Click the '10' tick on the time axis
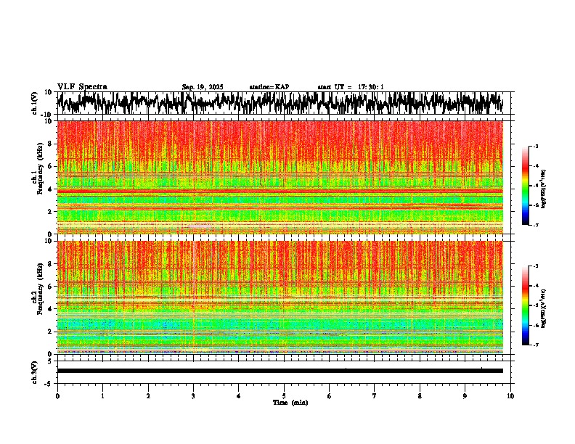This screenshot has width=575, height=444. [510, 396]
